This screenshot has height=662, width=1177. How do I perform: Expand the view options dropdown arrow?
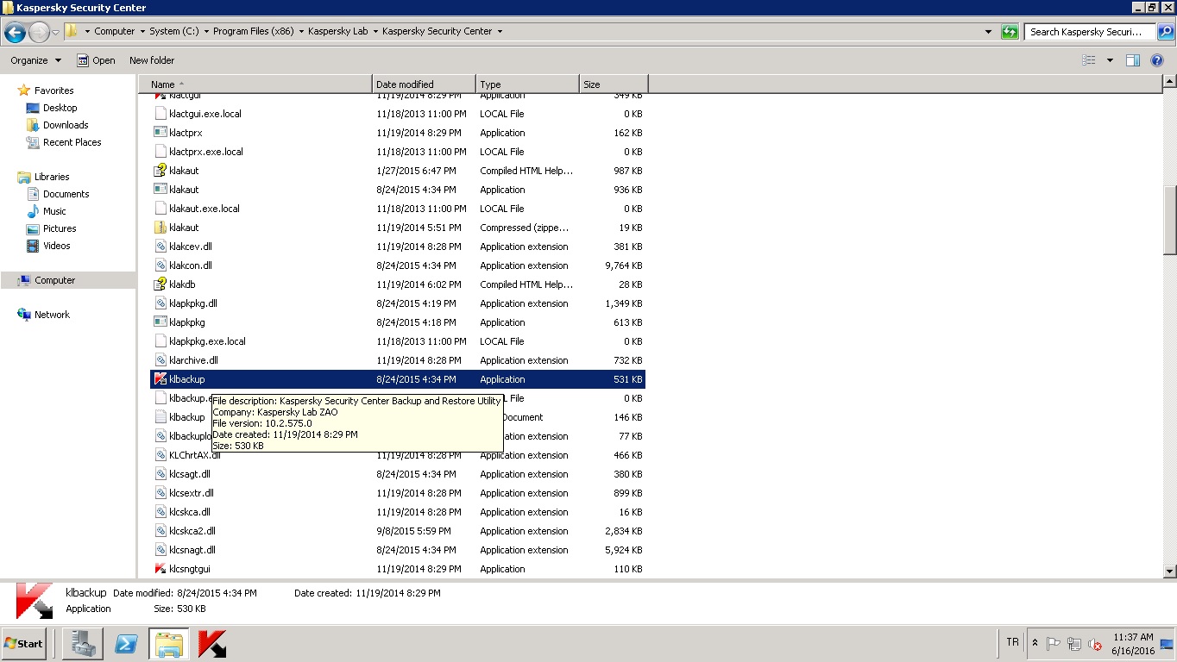(1110, 60)
